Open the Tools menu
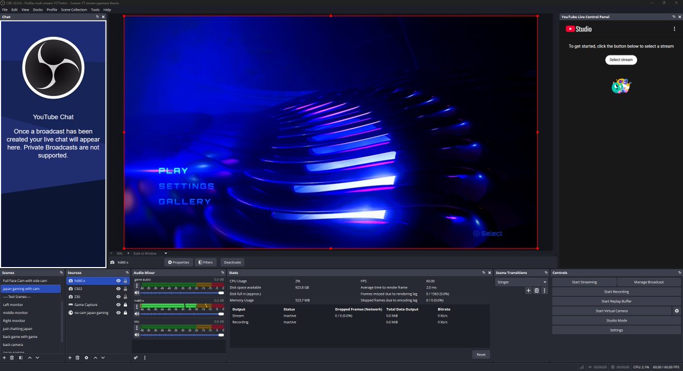This screenshot has width=683, height=371. pos(95,10)
